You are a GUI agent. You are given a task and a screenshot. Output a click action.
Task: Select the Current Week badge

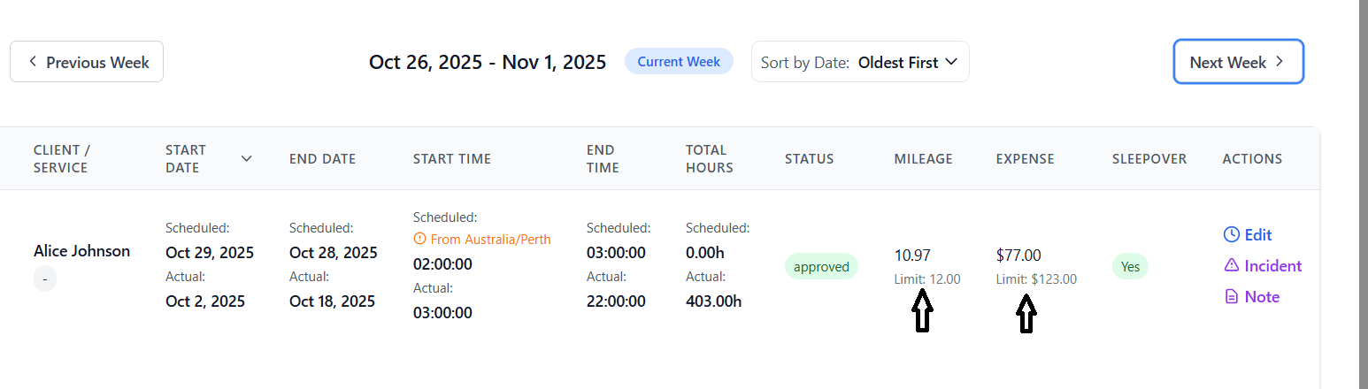coord(679,62)
